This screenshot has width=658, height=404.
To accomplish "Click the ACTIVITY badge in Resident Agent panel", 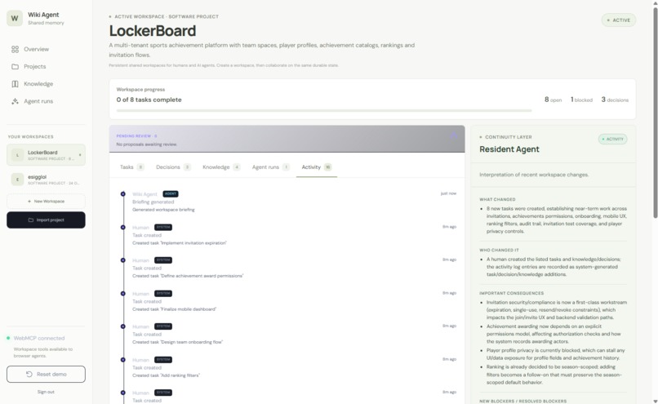I will pyautogui.click(x=612, y=139).
